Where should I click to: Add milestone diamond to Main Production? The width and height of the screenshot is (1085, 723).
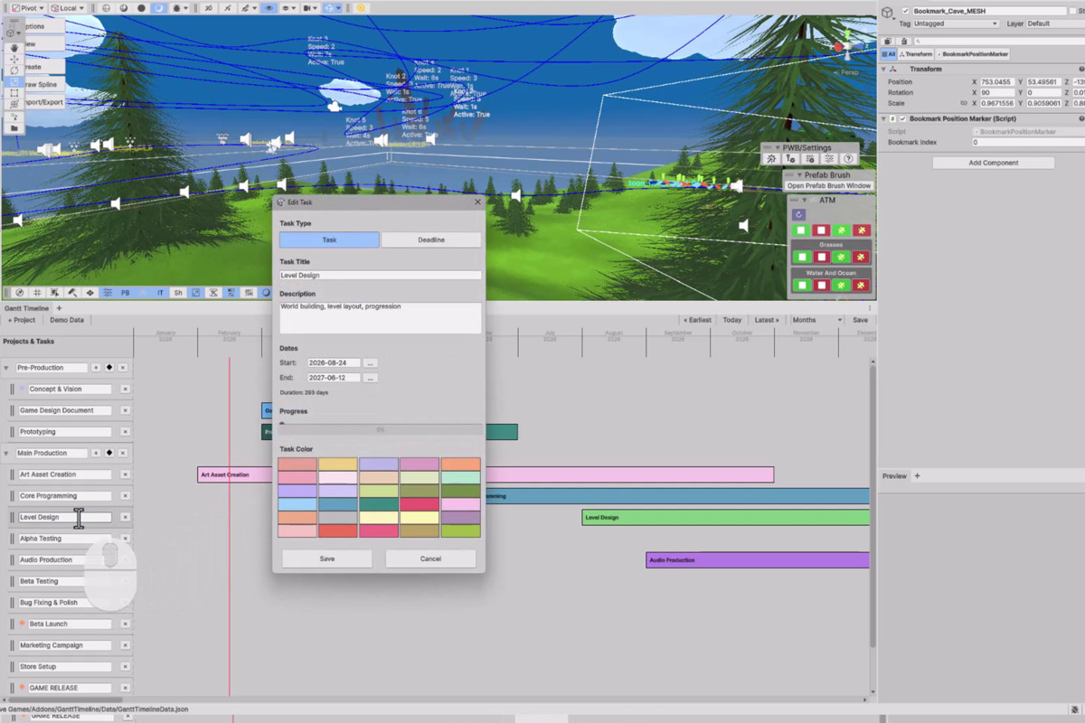tap(109, 453)
